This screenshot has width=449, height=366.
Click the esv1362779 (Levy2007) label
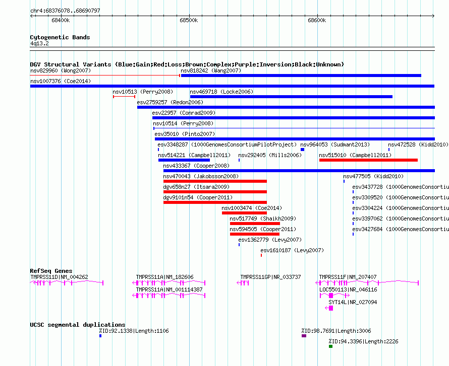pos(270,240)
